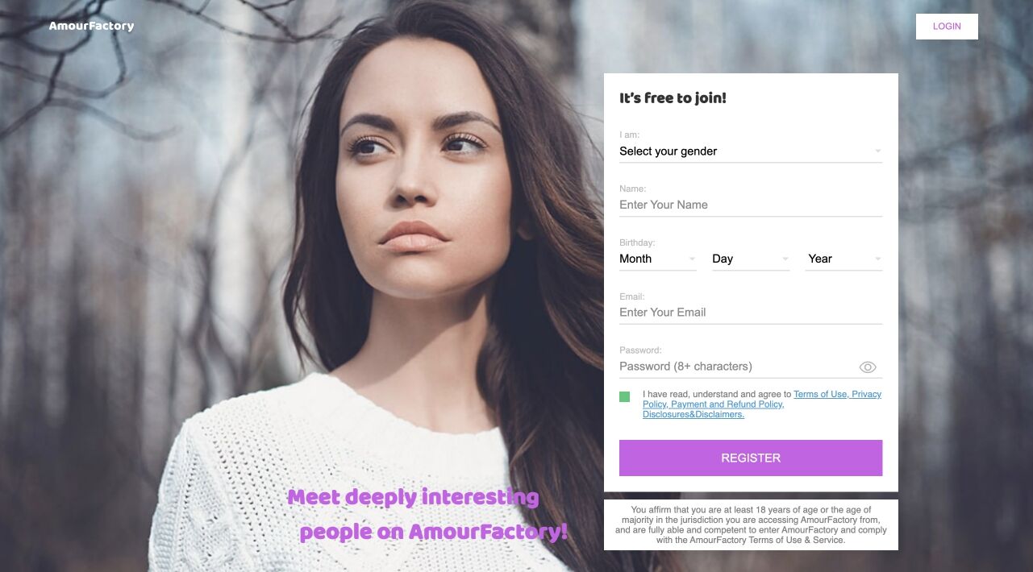Click the LOGIN button
The image size is (1033, 572).
947,27
